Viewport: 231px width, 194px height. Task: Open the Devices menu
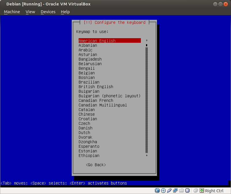(48, 12)
